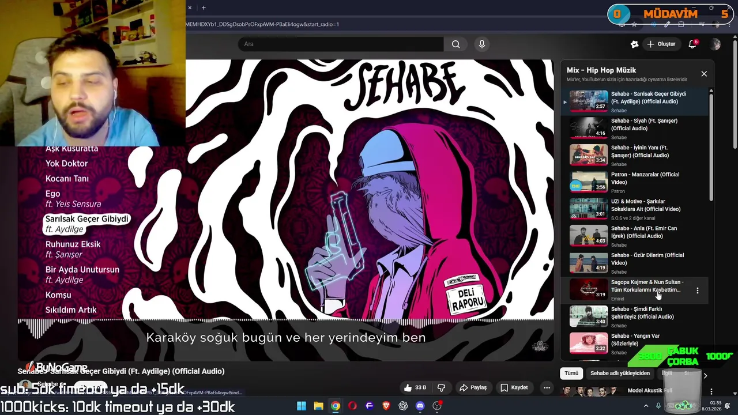This screenshot has height=415, width=738.
Task: Open the Sagopa Kajmer row options menu
Action: click(x=698, y=290)
